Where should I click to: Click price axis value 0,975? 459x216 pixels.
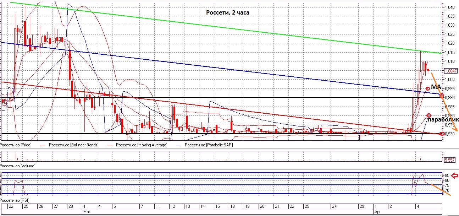coord(450,125)
